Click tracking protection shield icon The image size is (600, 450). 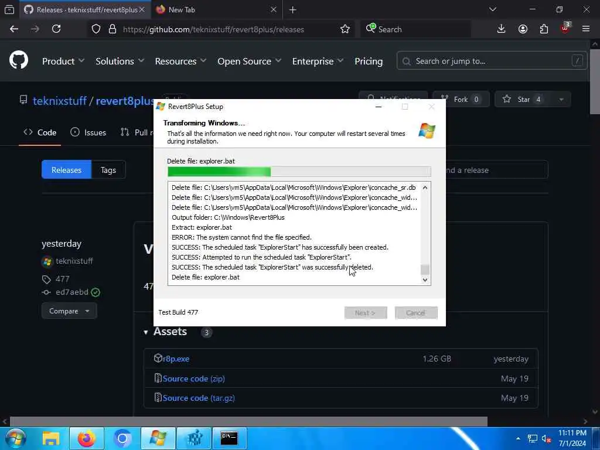tap(96, 29)
